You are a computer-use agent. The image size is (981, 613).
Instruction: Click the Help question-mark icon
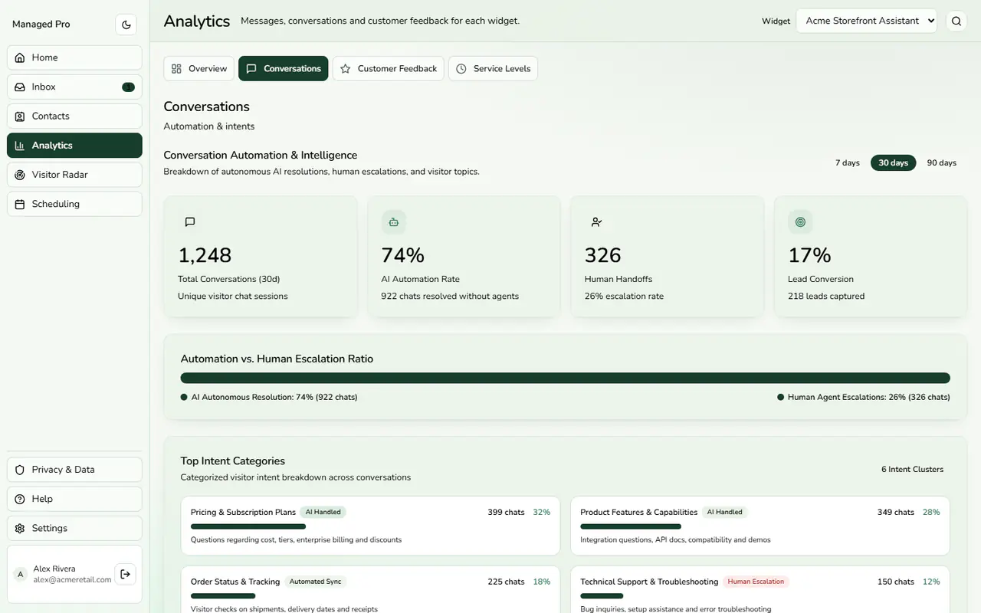coord(20,499)
